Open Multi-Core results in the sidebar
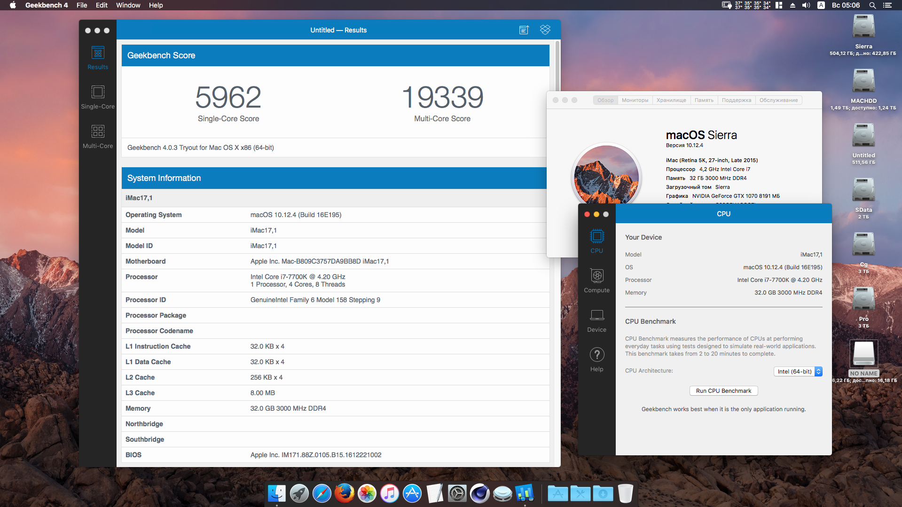The image size is (902, 507). click(x=98, y=137)
